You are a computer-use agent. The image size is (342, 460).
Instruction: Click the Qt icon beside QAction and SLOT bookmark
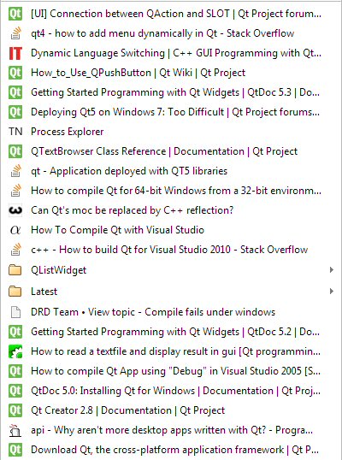tap(15, 14)
